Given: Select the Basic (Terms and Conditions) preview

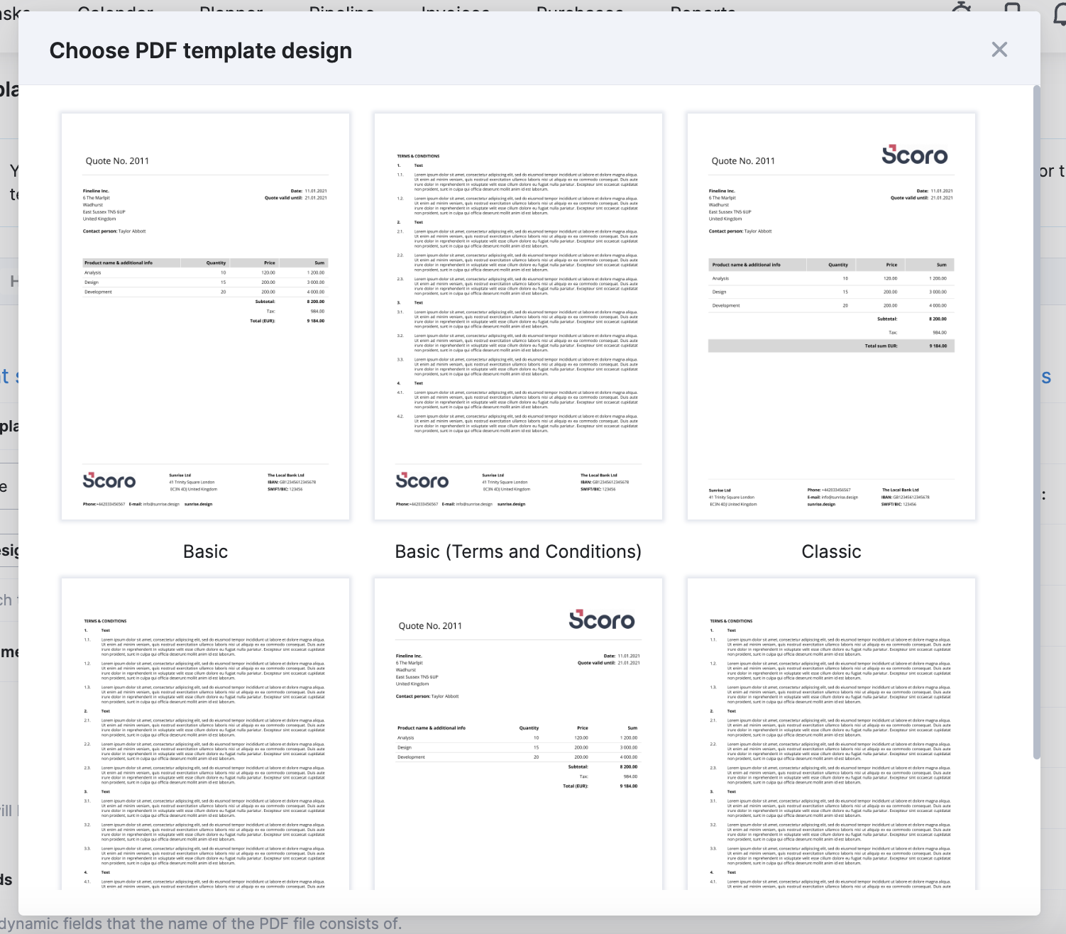Looking at the screenshot, I should pos(518,316).
